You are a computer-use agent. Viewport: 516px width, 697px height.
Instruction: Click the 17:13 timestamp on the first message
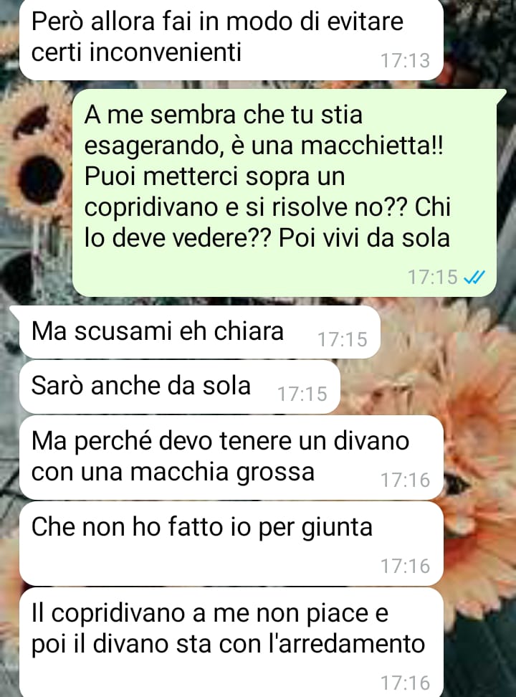405,61
